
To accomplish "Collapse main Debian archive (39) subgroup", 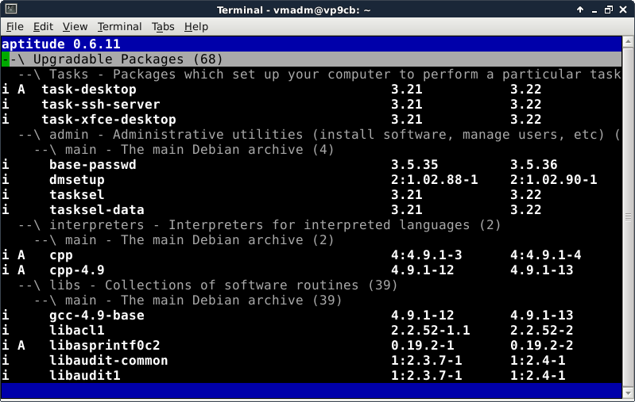I will [x=45, y=301].
